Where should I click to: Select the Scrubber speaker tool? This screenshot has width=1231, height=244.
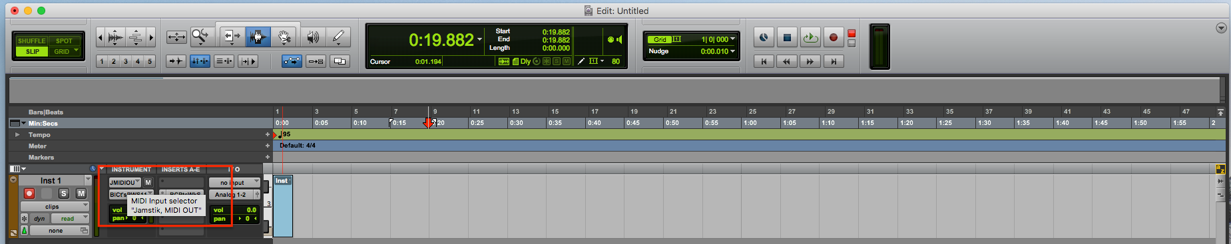(312, 37)
